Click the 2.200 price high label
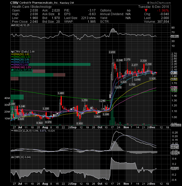The height and width of the screenshot is (186, 182). 148,64
